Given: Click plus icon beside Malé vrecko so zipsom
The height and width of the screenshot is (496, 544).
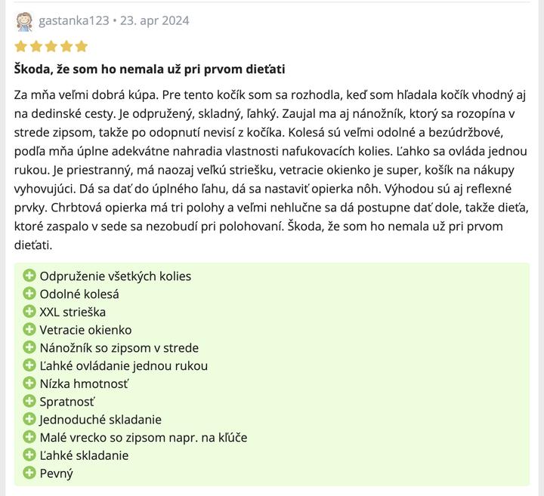Looking at the screenshot, I should point(29,438).
